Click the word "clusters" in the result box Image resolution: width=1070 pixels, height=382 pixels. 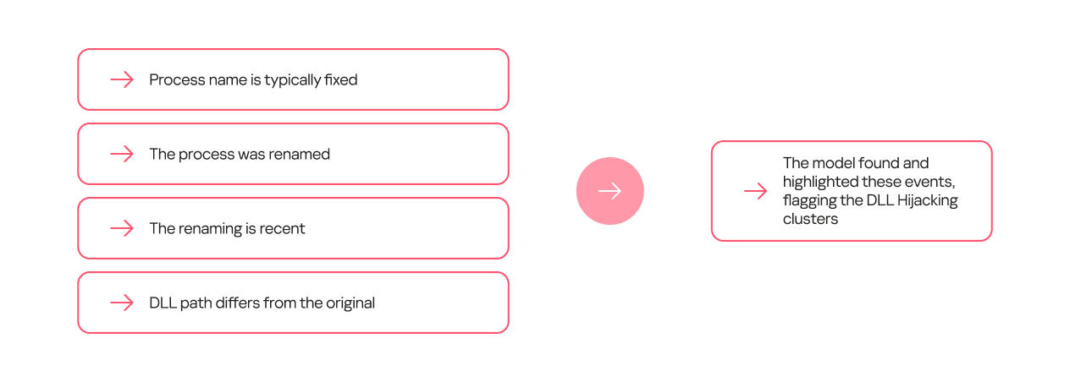810,219
